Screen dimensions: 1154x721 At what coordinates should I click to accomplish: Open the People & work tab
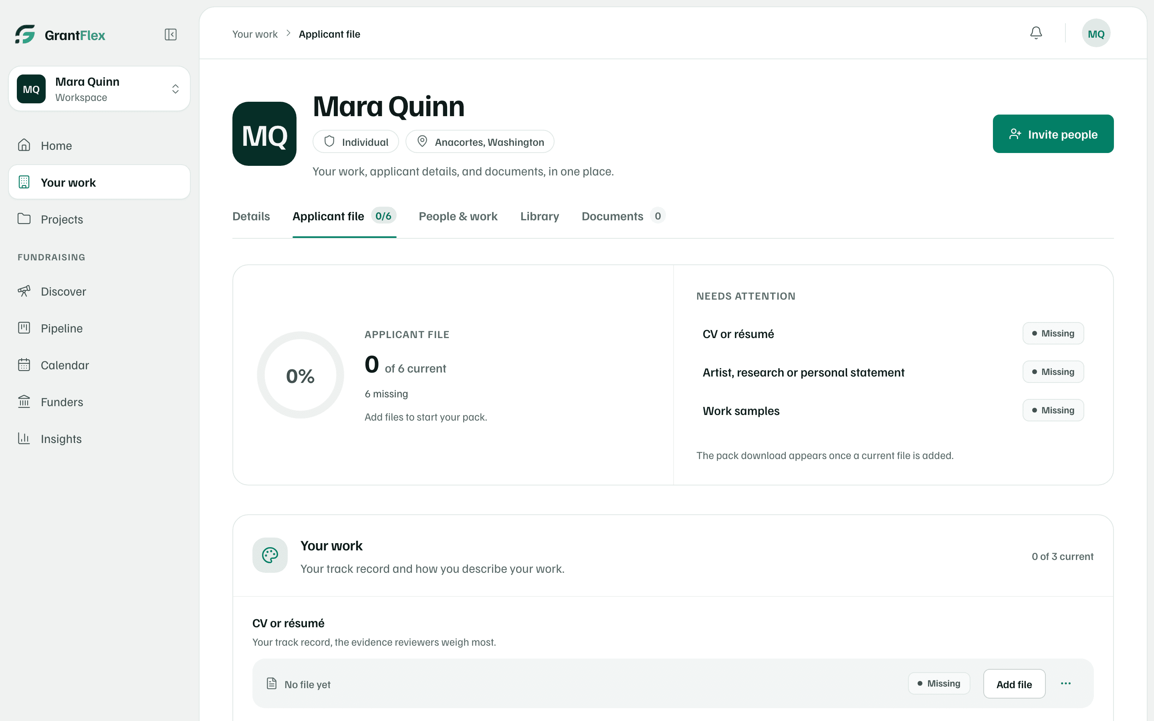458,216
